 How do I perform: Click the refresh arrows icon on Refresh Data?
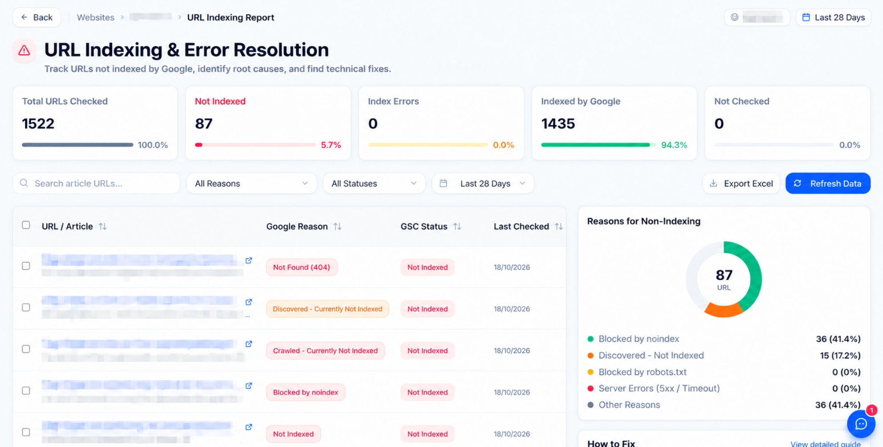798,183
